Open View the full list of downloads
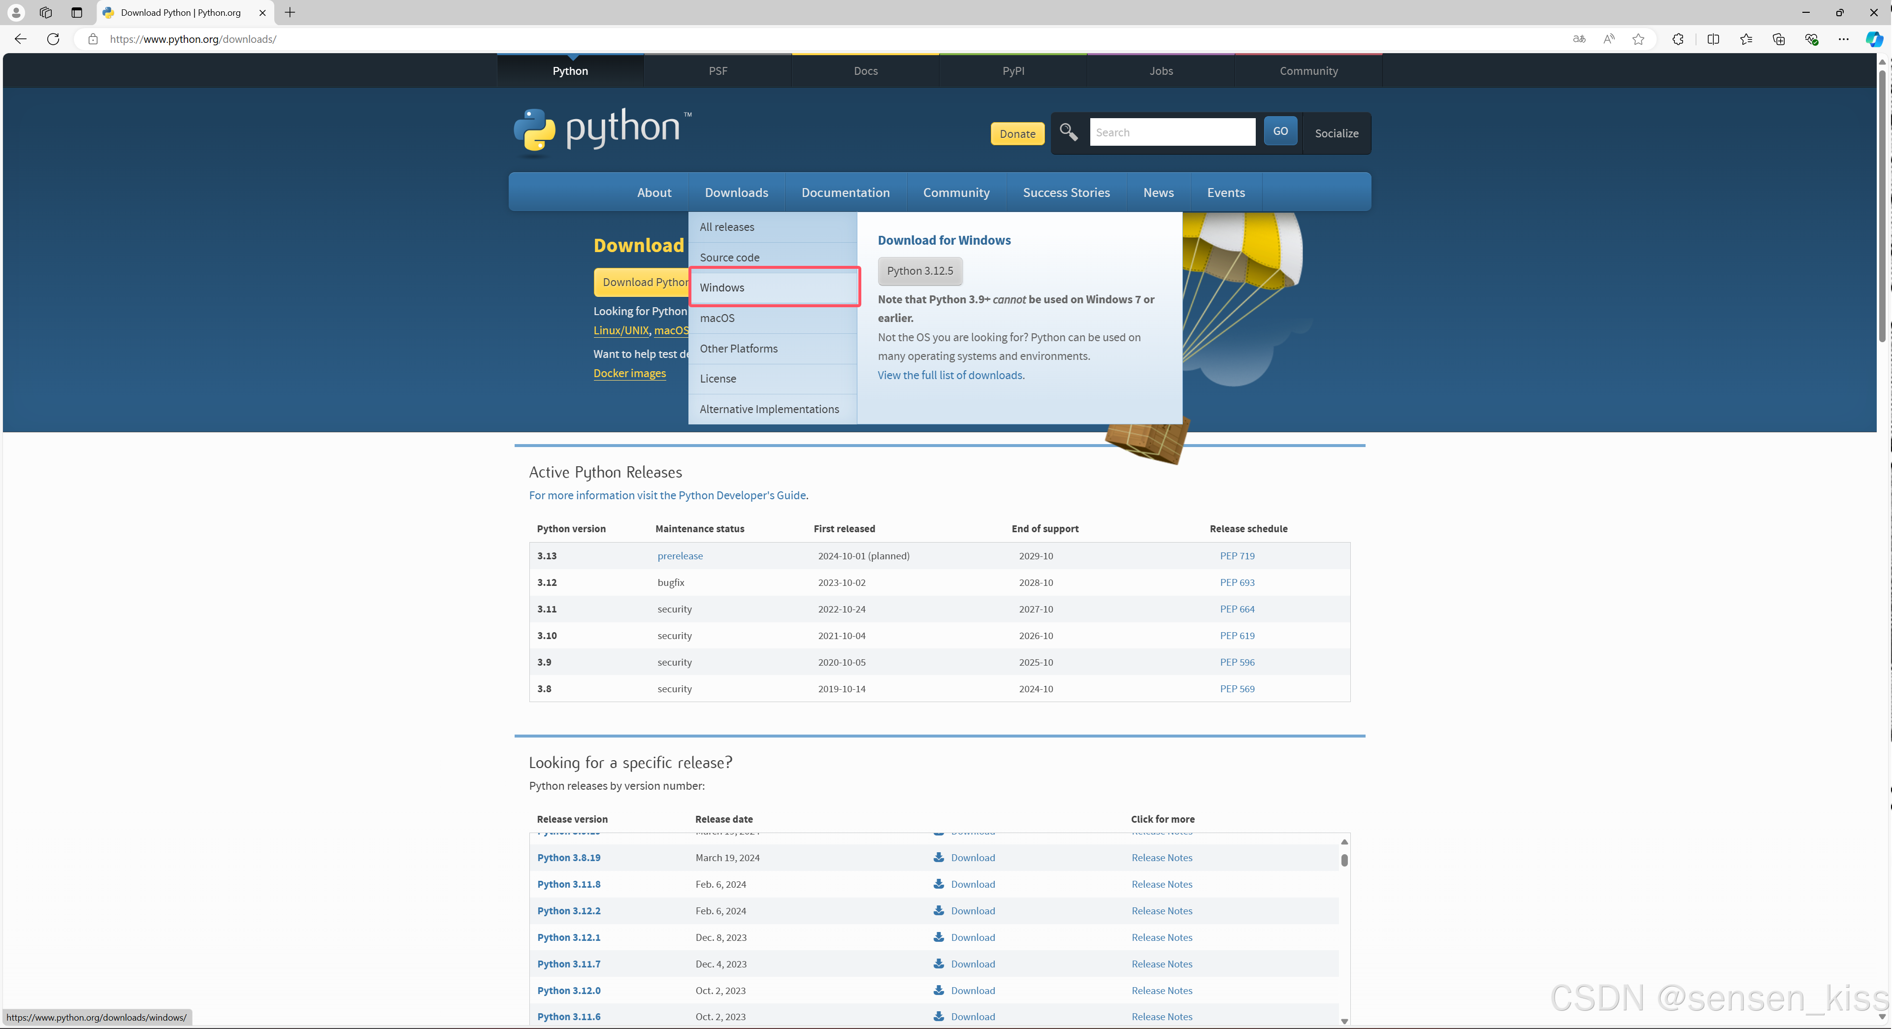This screenshot has width=1892, height=1029. [950, 375]
